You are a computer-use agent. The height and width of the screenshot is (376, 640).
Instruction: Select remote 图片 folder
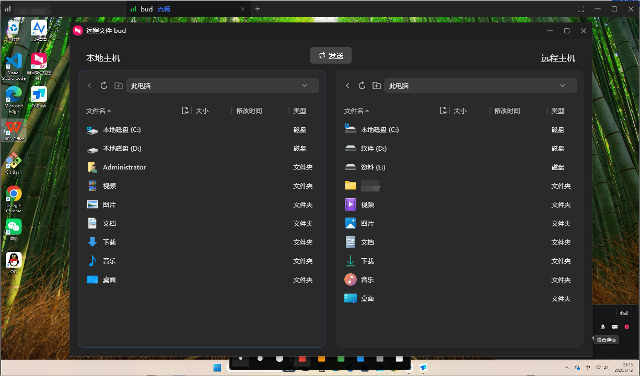(x=460, y=224)
